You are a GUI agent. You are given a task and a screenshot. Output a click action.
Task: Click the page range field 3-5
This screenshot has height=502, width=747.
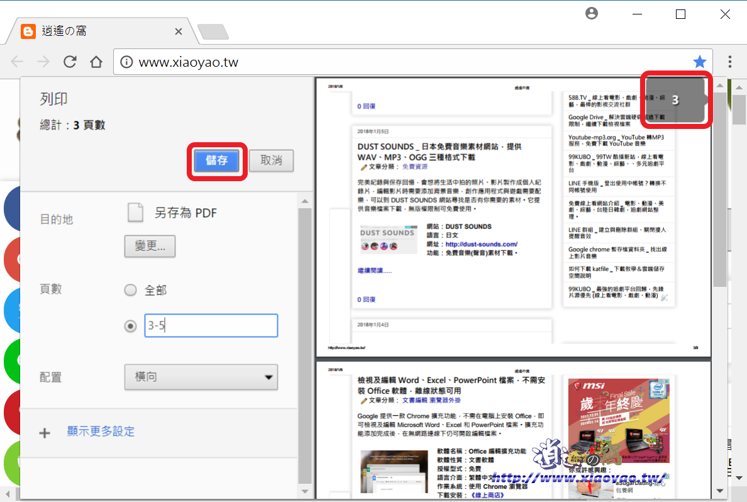pyautogui.click(x=211, y=326)
